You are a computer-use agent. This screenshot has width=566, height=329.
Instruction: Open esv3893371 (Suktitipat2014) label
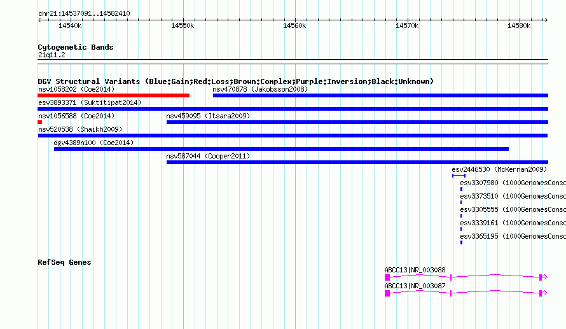point(90,102)
